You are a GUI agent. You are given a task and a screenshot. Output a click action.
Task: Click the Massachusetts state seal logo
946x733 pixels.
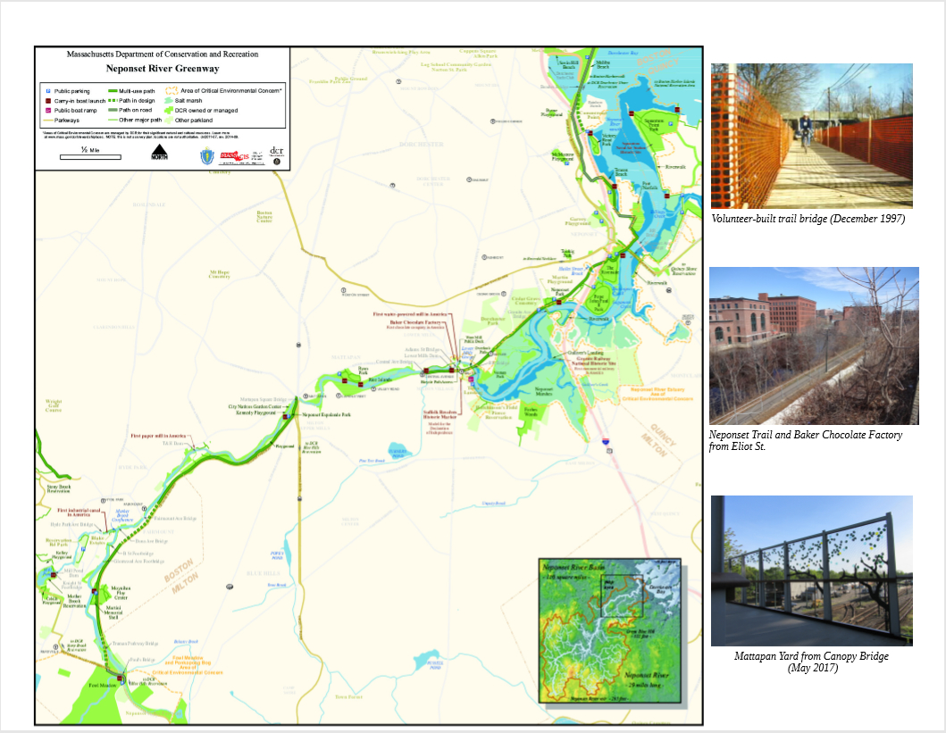pyautogui.click(x=206, y=156)
